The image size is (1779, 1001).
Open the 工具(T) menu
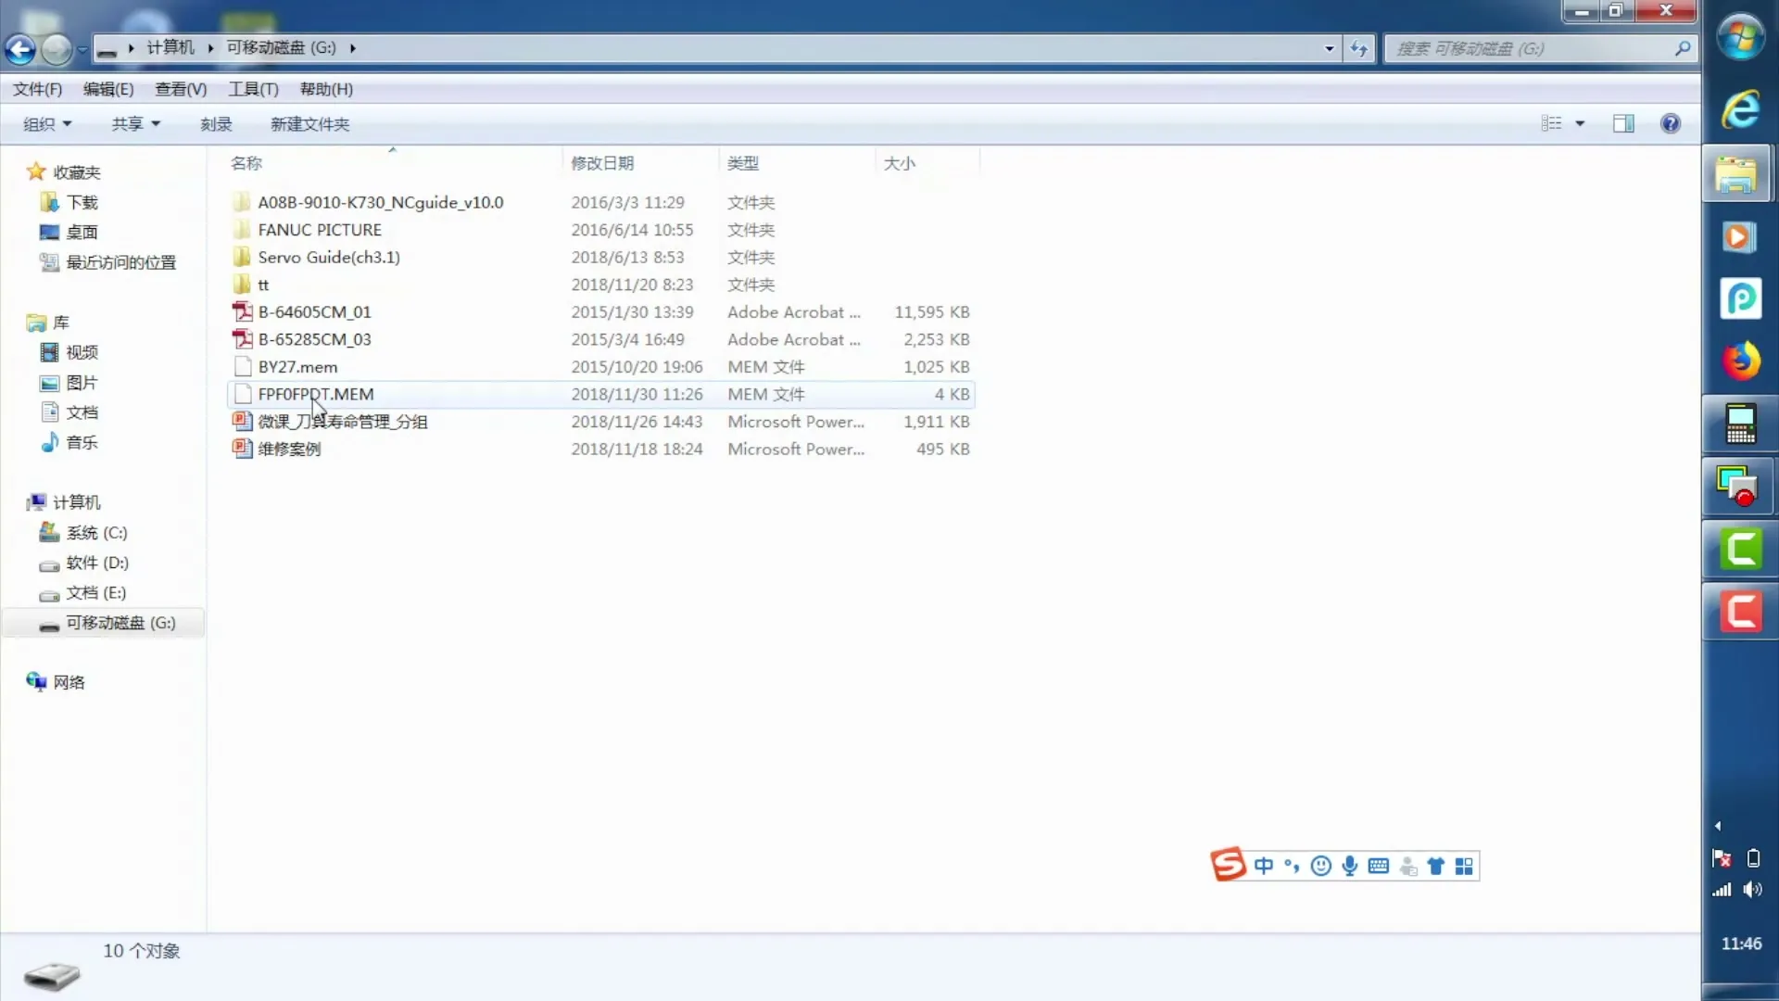click(253, 89)
